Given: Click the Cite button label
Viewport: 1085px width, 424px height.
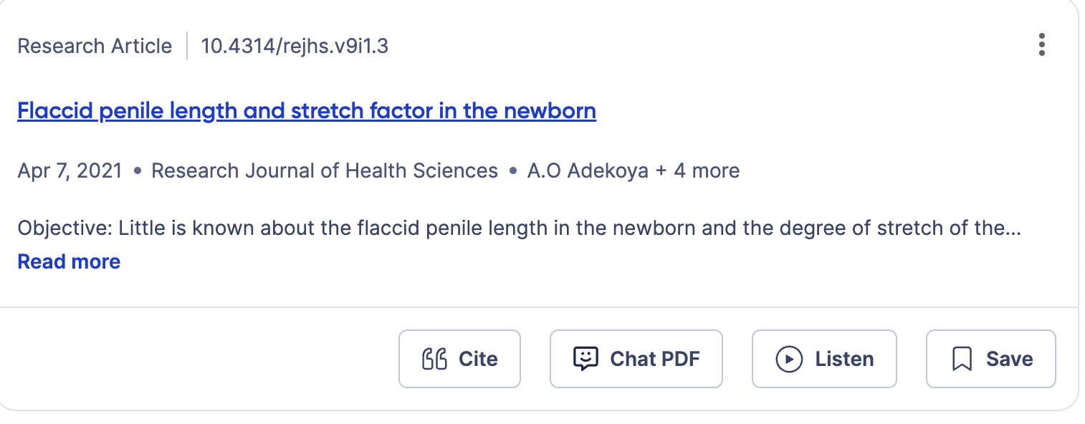Looking at the screenshot, I should click(478, 359).
